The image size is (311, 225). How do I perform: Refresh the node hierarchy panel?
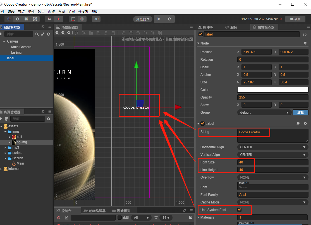[49, 34]
